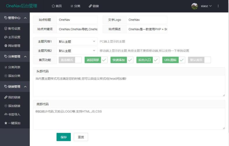Open the 分类 top menu item
The height and width of the screenshot is (146, 229).
(x=75, y=6)
